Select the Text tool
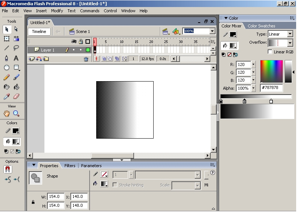The height and width of the screenshot is (212, 298). 16,58
